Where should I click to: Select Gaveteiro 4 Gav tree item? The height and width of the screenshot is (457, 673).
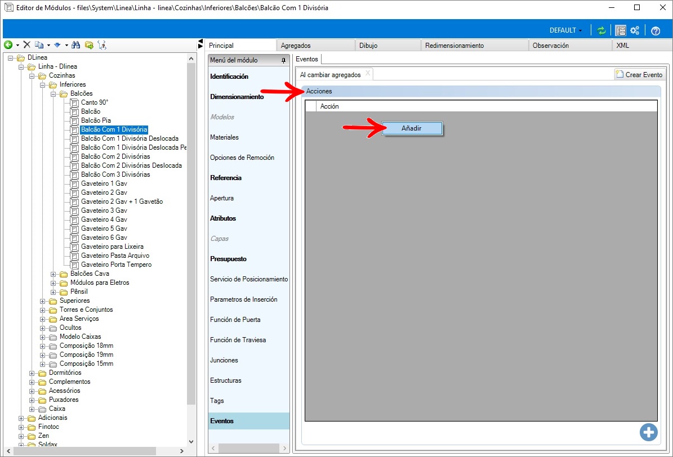pos(104,219)
